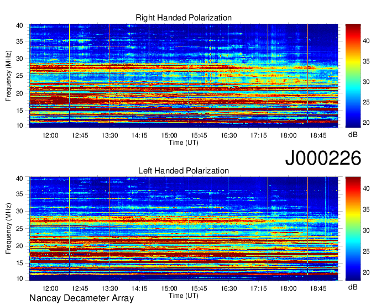This screenshot has height=305, width=376.
Task: Click the 13:30 tick under the top plot
Action: coord(109,135)
